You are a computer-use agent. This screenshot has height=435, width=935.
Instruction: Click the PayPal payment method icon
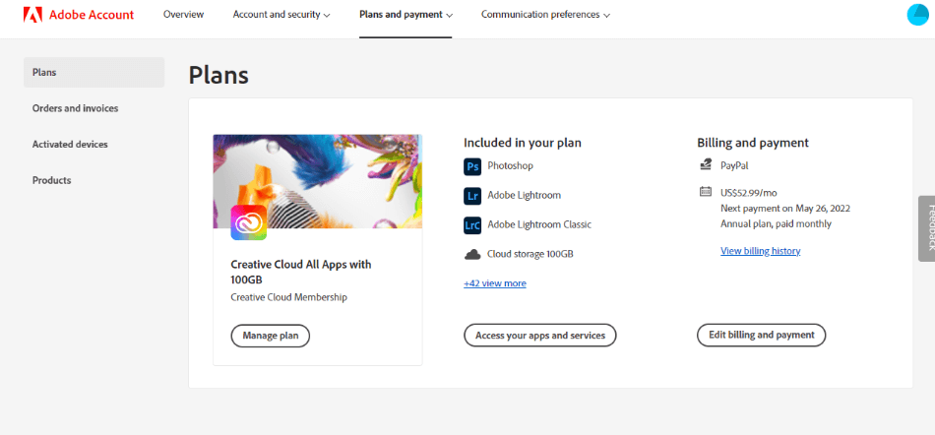[x=706, y=165]
